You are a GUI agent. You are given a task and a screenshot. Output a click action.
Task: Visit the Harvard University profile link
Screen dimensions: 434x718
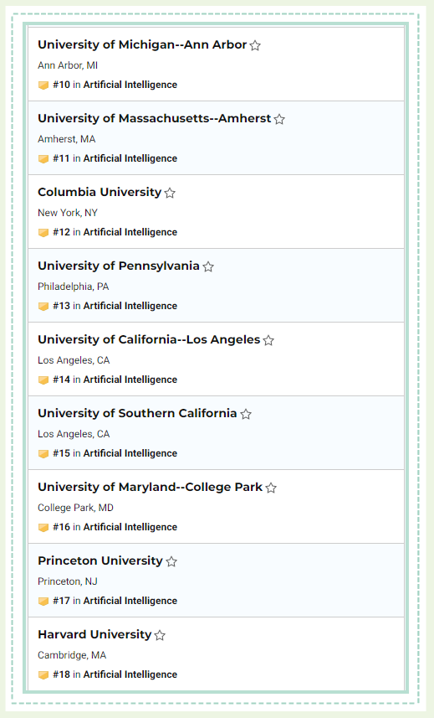point(94,634)
